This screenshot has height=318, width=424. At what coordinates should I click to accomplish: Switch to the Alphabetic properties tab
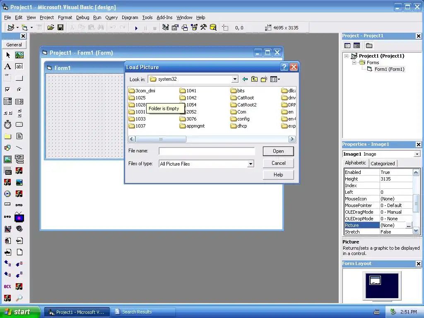coord(355,163)
